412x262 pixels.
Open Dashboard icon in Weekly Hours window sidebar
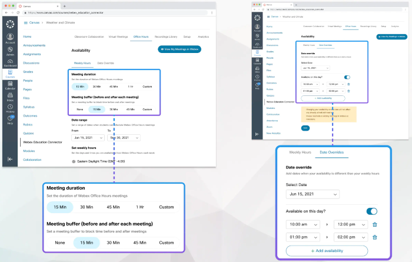pos(10,63)
